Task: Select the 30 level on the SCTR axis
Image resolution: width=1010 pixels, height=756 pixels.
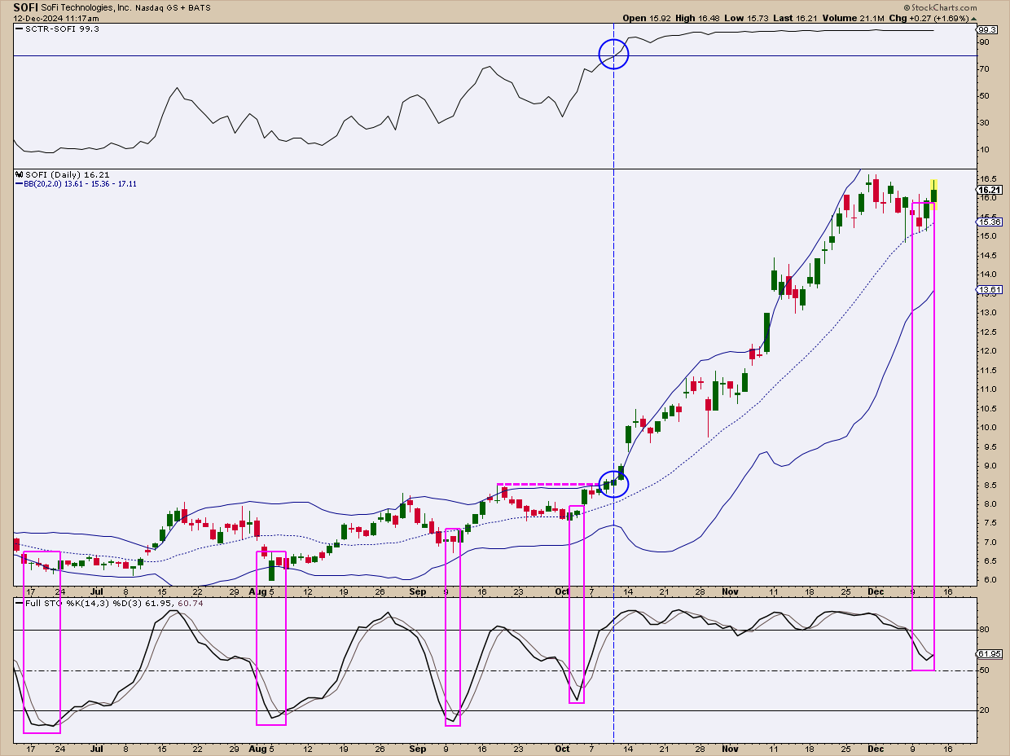Action: click(983, 123)
